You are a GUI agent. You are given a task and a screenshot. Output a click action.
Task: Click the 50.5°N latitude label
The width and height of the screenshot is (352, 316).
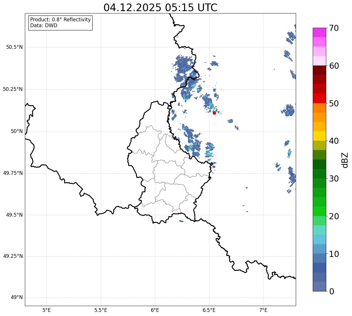[14, 47]
